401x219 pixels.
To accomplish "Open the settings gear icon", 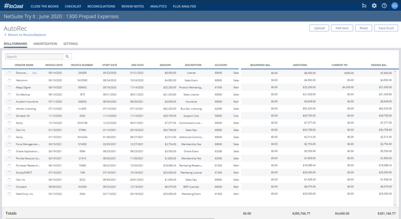I will [x=374, y=5].
